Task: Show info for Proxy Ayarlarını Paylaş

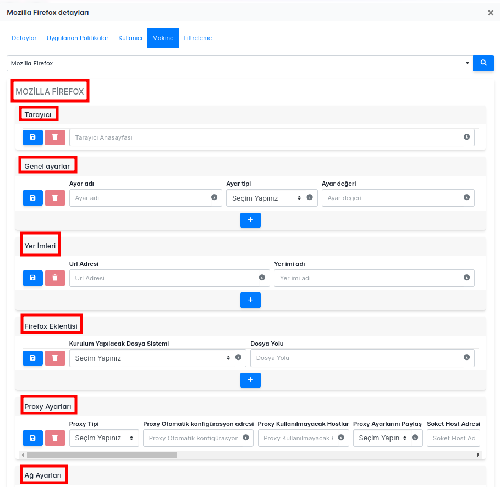Action: (x=415, y=438)
